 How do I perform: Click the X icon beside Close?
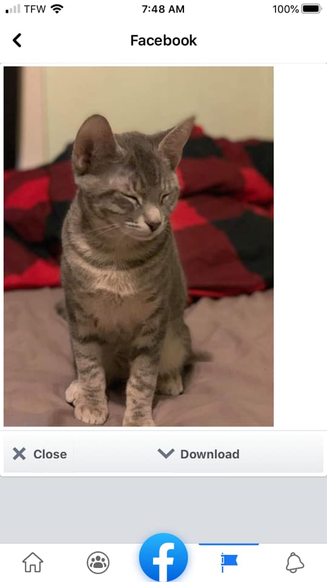point(19,453)
